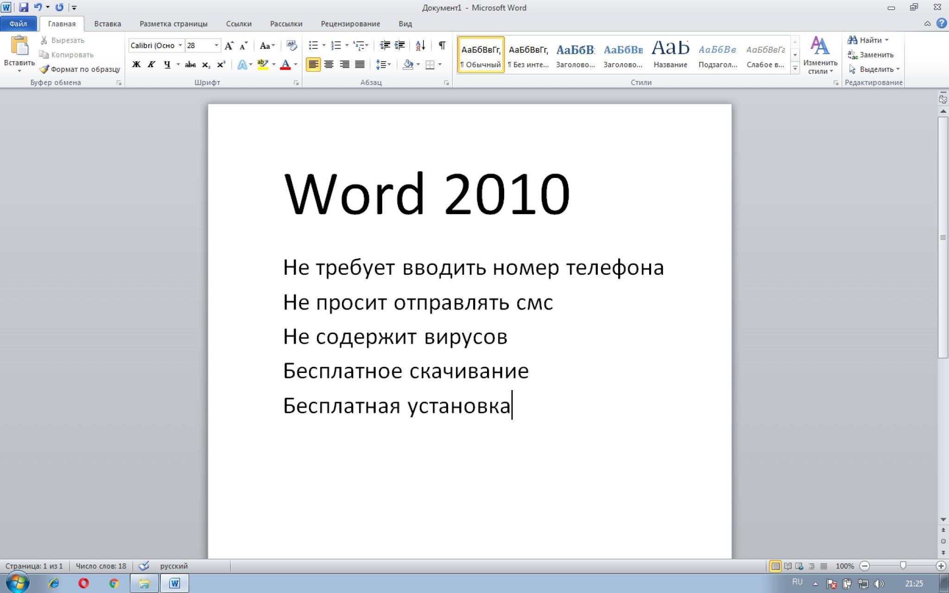Click the Underline formatting icon
Viewport: 949px width, 593px height.
[167, 64]
